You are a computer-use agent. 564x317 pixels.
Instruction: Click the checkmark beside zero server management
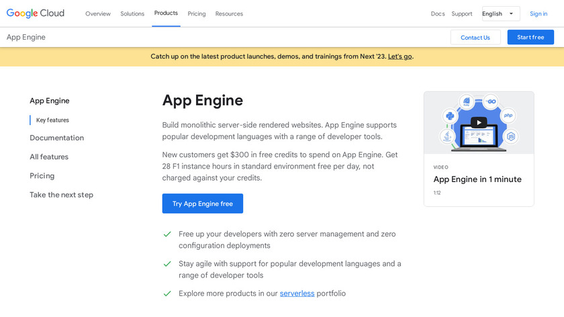click(167, 234)
